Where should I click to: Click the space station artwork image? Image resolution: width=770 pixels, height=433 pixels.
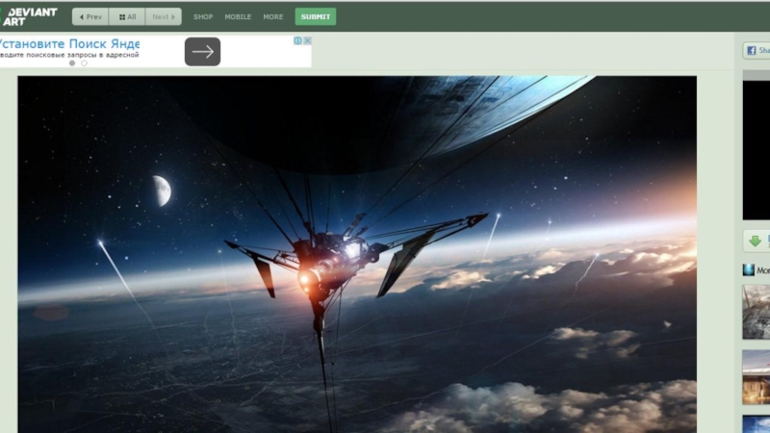(x=357, y=254)
